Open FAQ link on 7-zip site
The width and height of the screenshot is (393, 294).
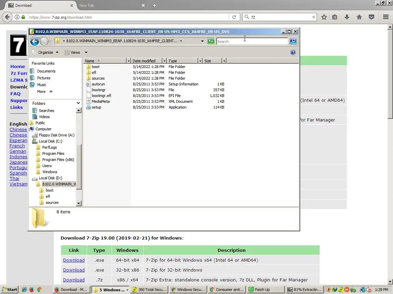click(x=15, y=94)
